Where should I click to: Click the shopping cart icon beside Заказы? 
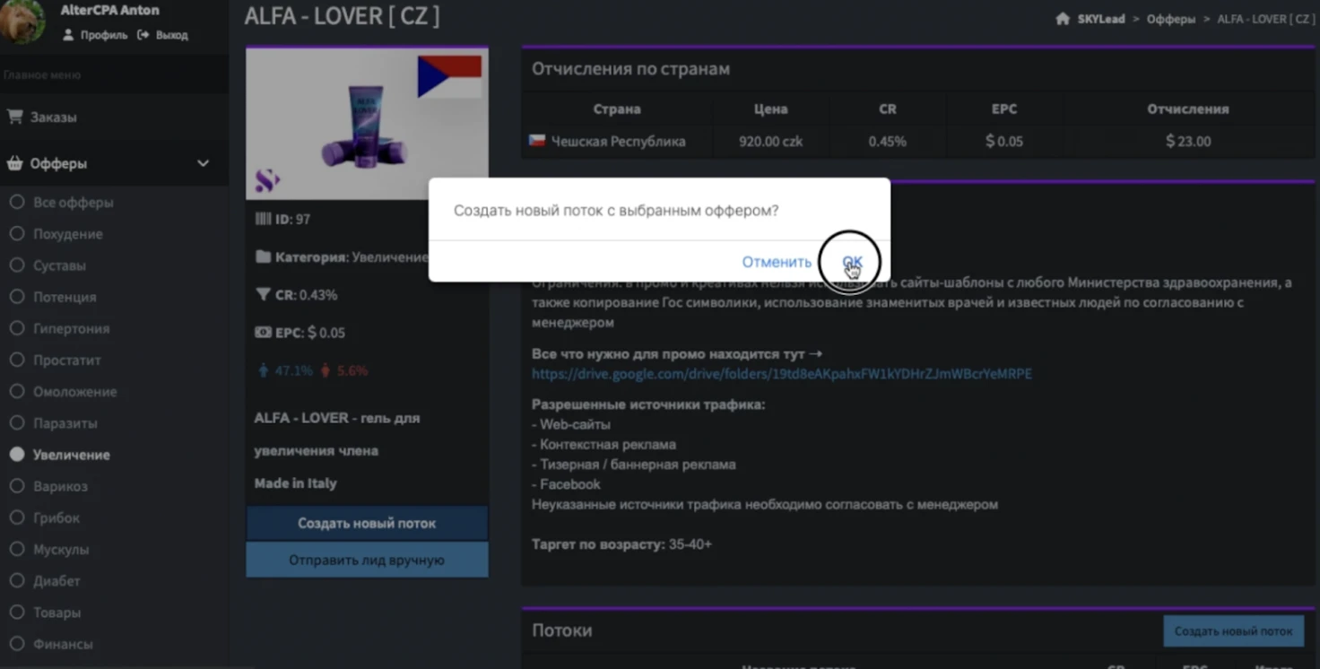coord(14,117)
